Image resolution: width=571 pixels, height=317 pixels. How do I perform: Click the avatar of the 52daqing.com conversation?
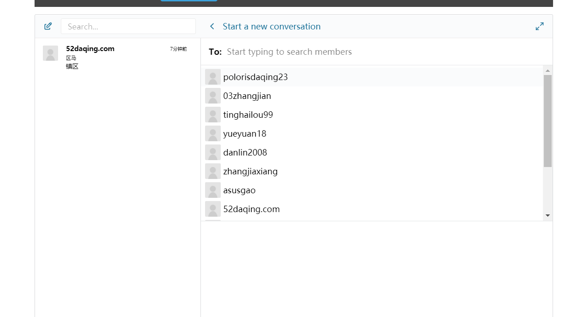click(x=50, y=53)
